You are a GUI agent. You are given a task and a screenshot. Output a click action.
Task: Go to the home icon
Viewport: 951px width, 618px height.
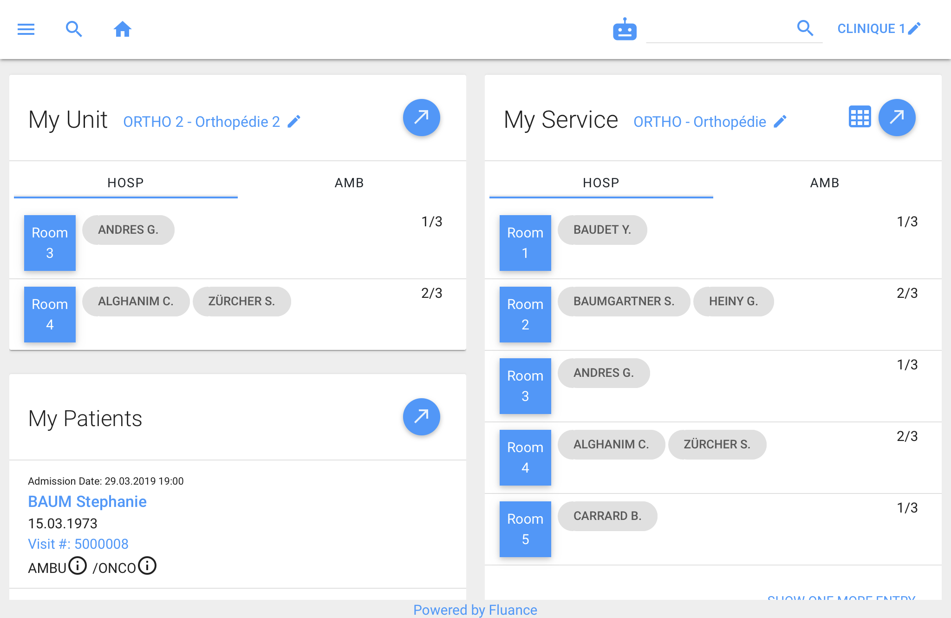pyautogui.click(x=123, y=29)
